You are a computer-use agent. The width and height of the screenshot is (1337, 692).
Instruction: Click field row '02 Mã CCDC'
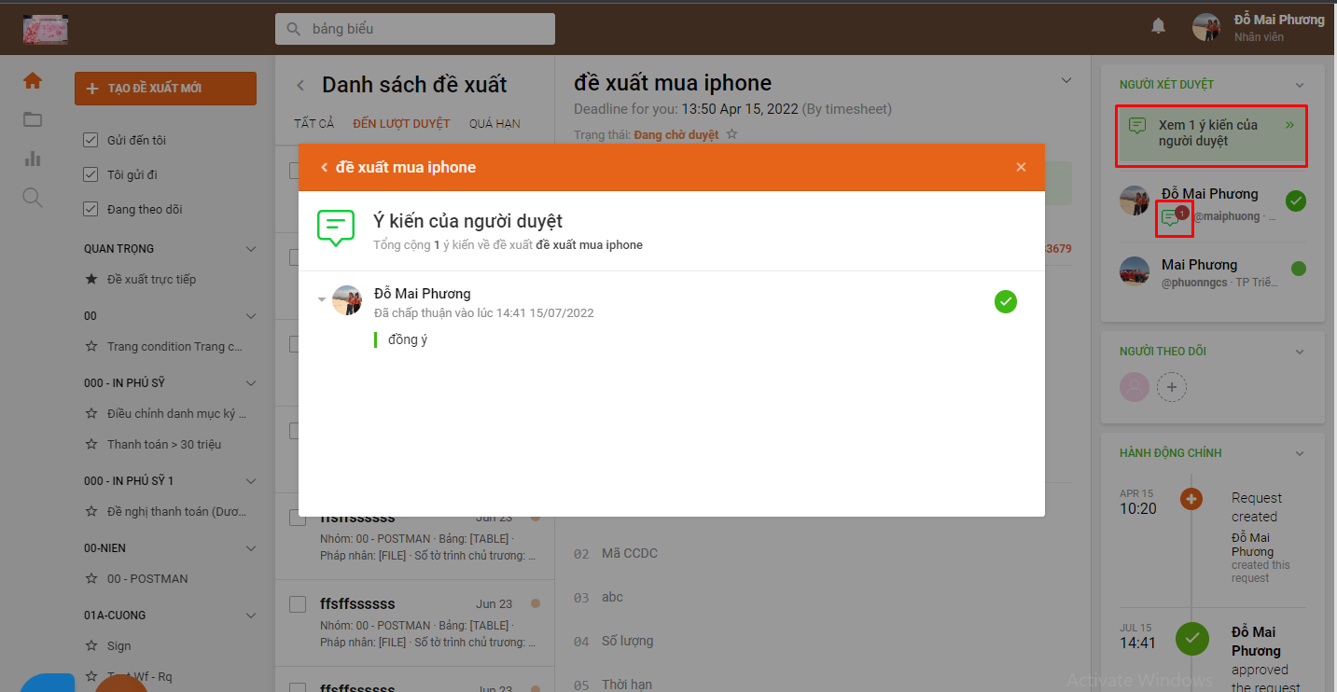pos(616,553)
